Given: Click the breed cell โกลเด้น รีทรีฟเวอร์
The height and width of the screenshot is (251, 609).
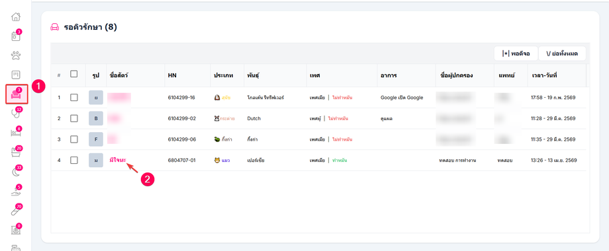Looking at the screenshot, I should click(x=265, y=98).
